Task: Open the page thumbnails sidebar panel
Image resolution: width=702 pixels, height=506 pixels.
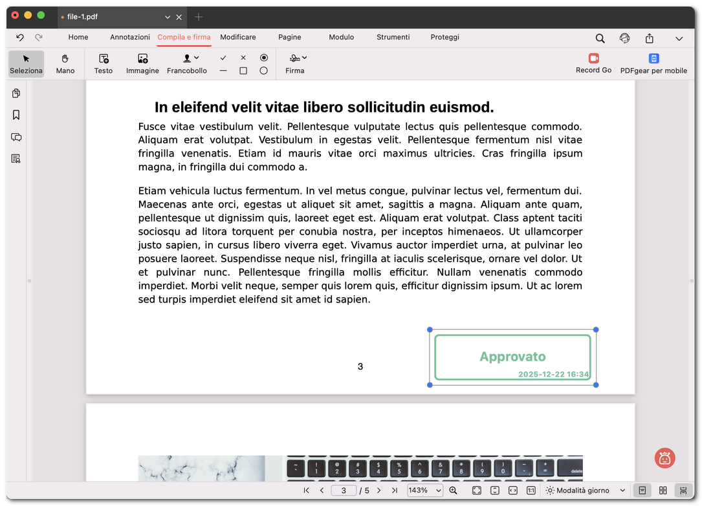Action: tap(16, 93)
